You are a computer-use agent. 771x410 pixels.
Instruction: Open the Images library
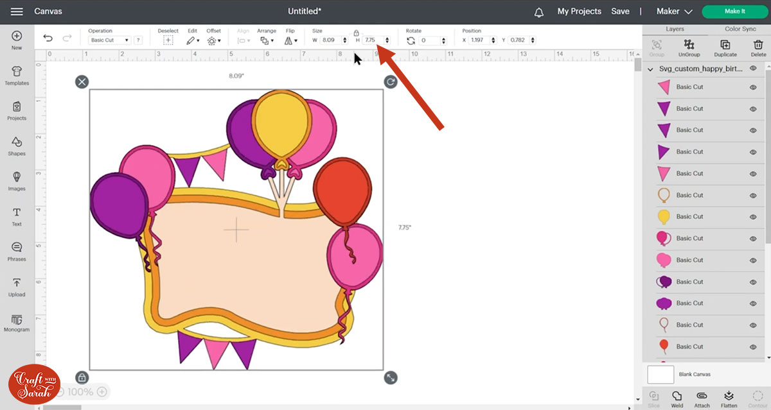[16, 180]
